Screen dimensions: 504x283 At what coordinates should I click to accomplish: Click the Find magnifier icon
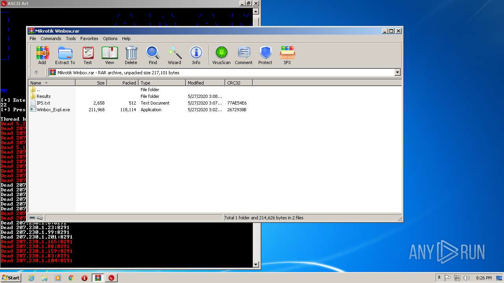(153, 55)
